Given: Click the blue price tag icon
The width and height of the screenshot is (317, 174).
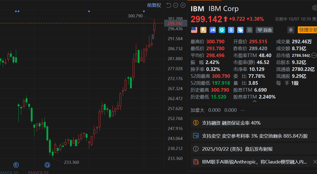Looking at the screenshot, I should 240,30.
